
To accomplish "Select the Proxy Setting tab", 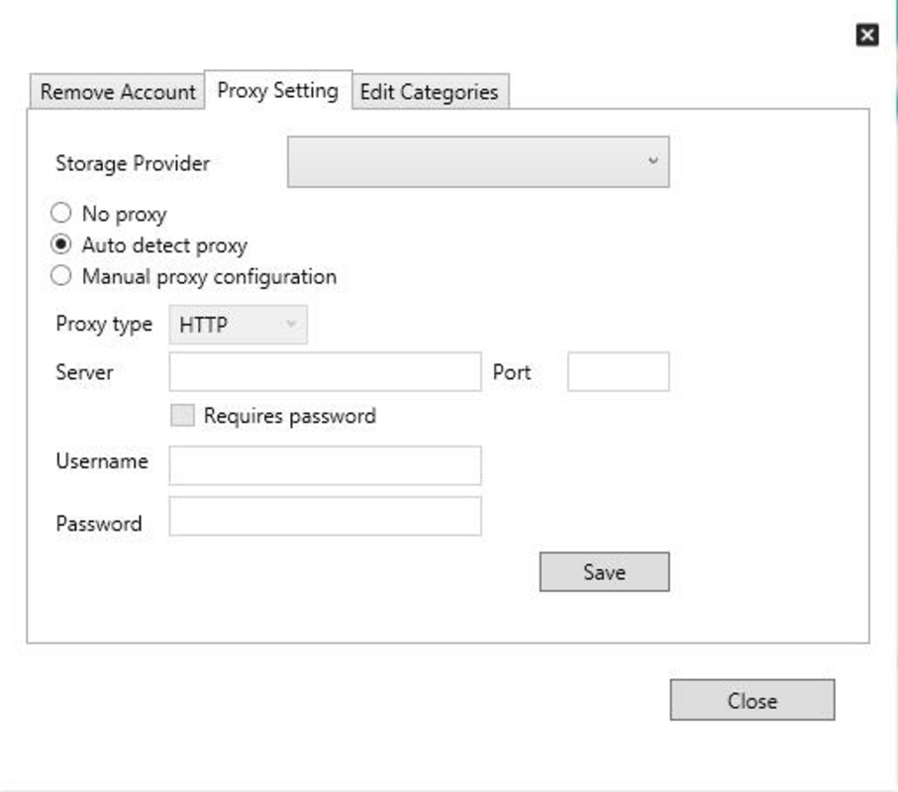I will click(278, 90).
